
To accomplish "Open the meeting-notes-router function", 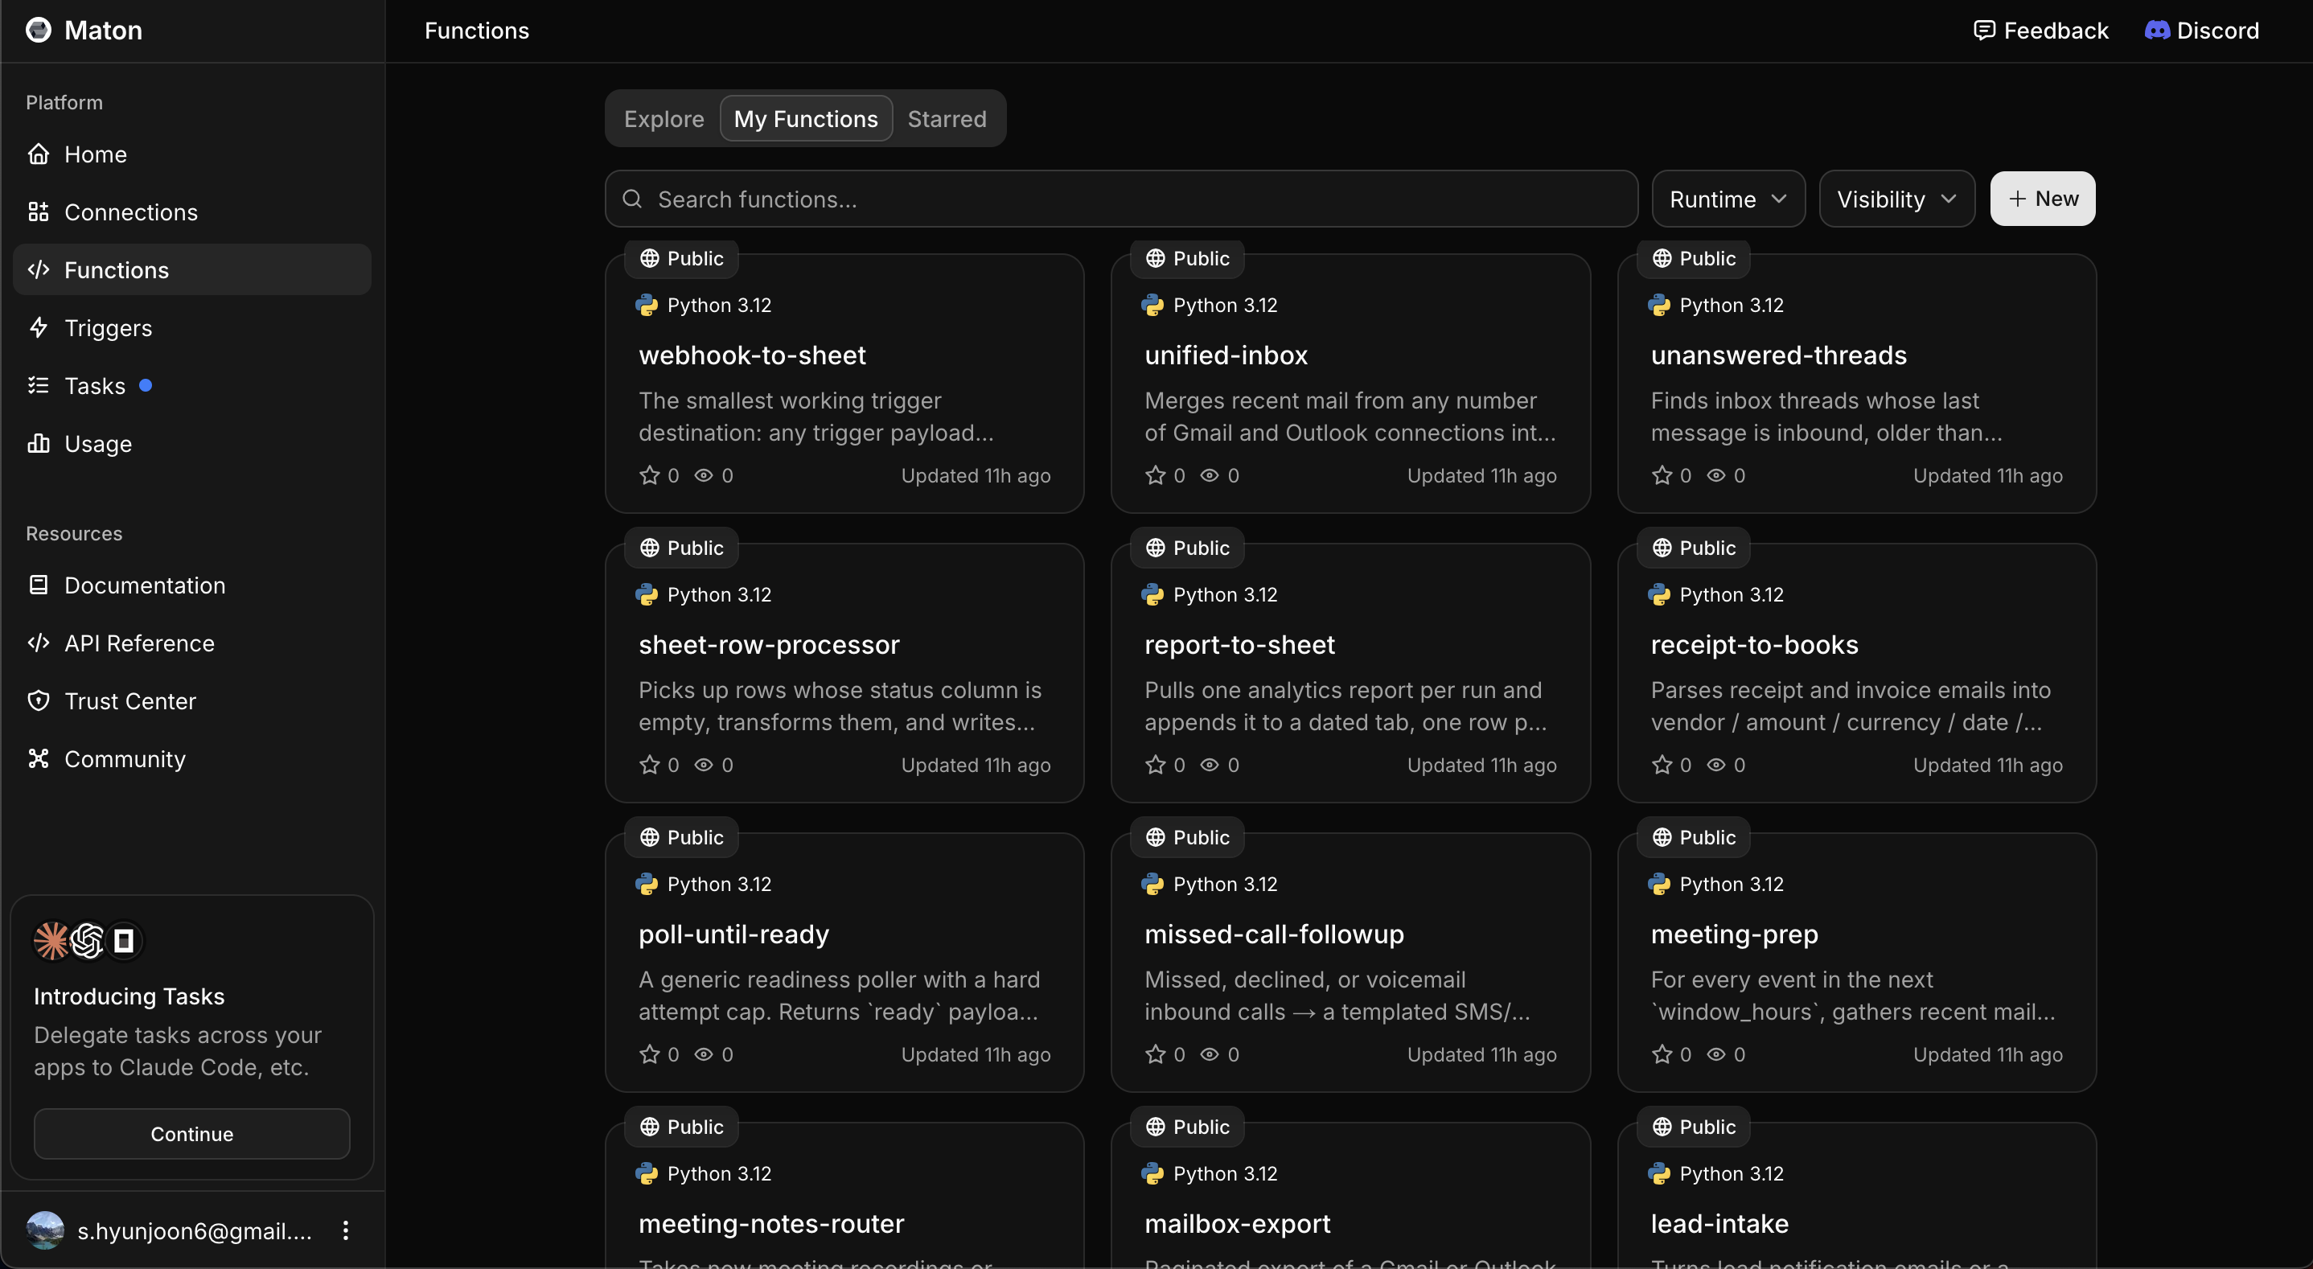I will click(x=844, y=1197).
